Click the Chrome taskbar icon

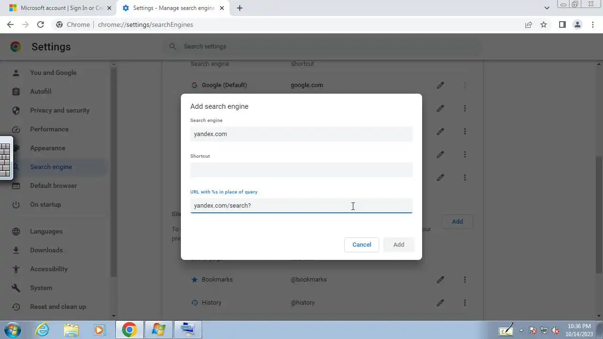coord(129,330)
